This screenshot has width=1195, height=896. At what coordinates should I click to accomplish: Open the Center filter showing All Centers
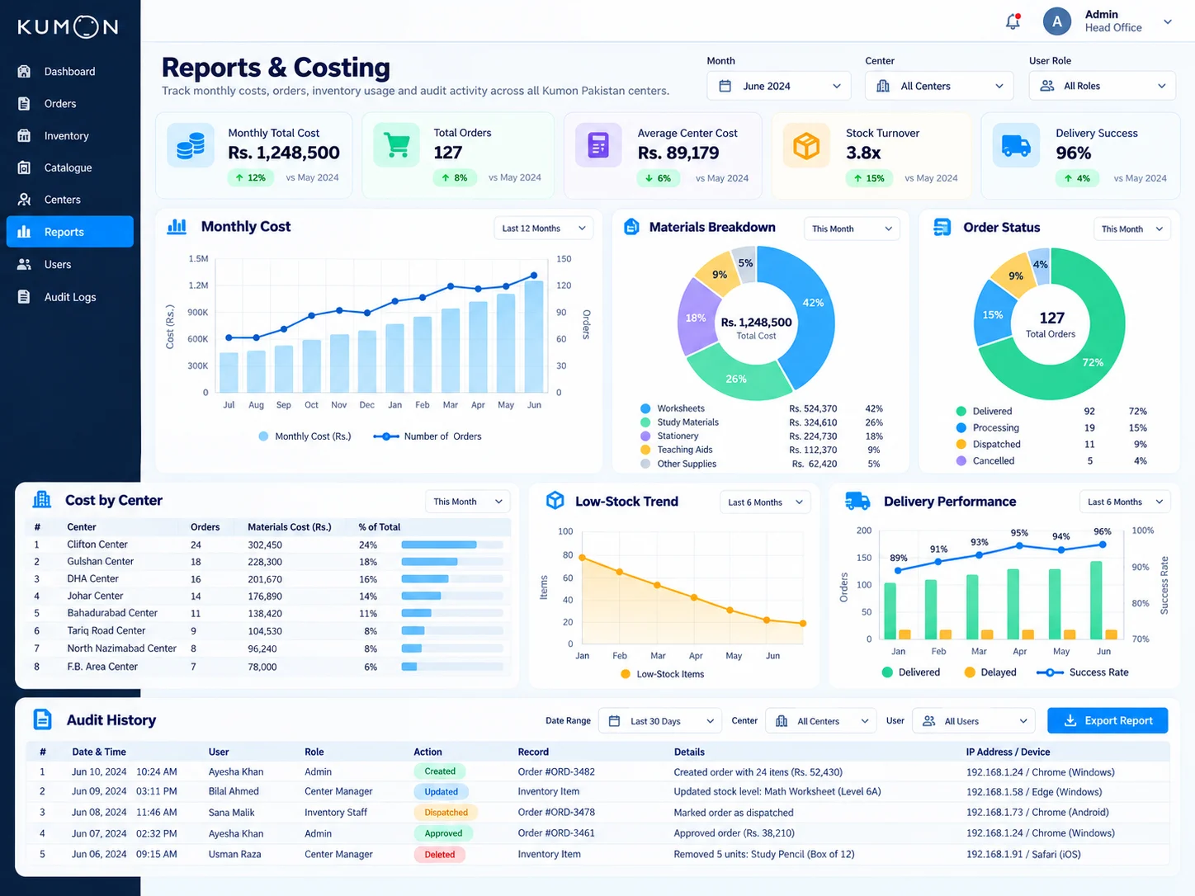939,86
